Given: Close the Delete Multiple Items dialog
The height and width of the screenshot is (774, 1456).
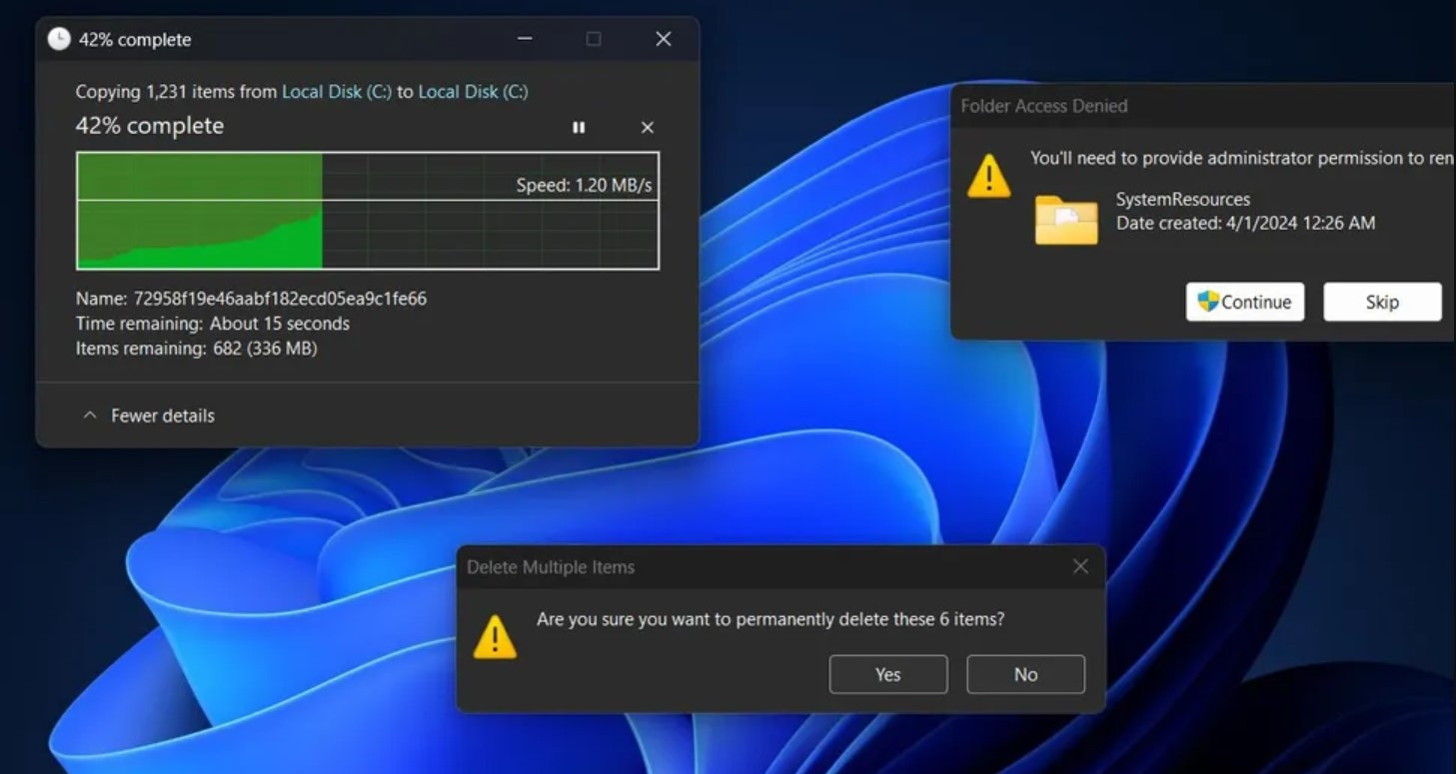Looking at the screenshot, I should [1080, 566].
